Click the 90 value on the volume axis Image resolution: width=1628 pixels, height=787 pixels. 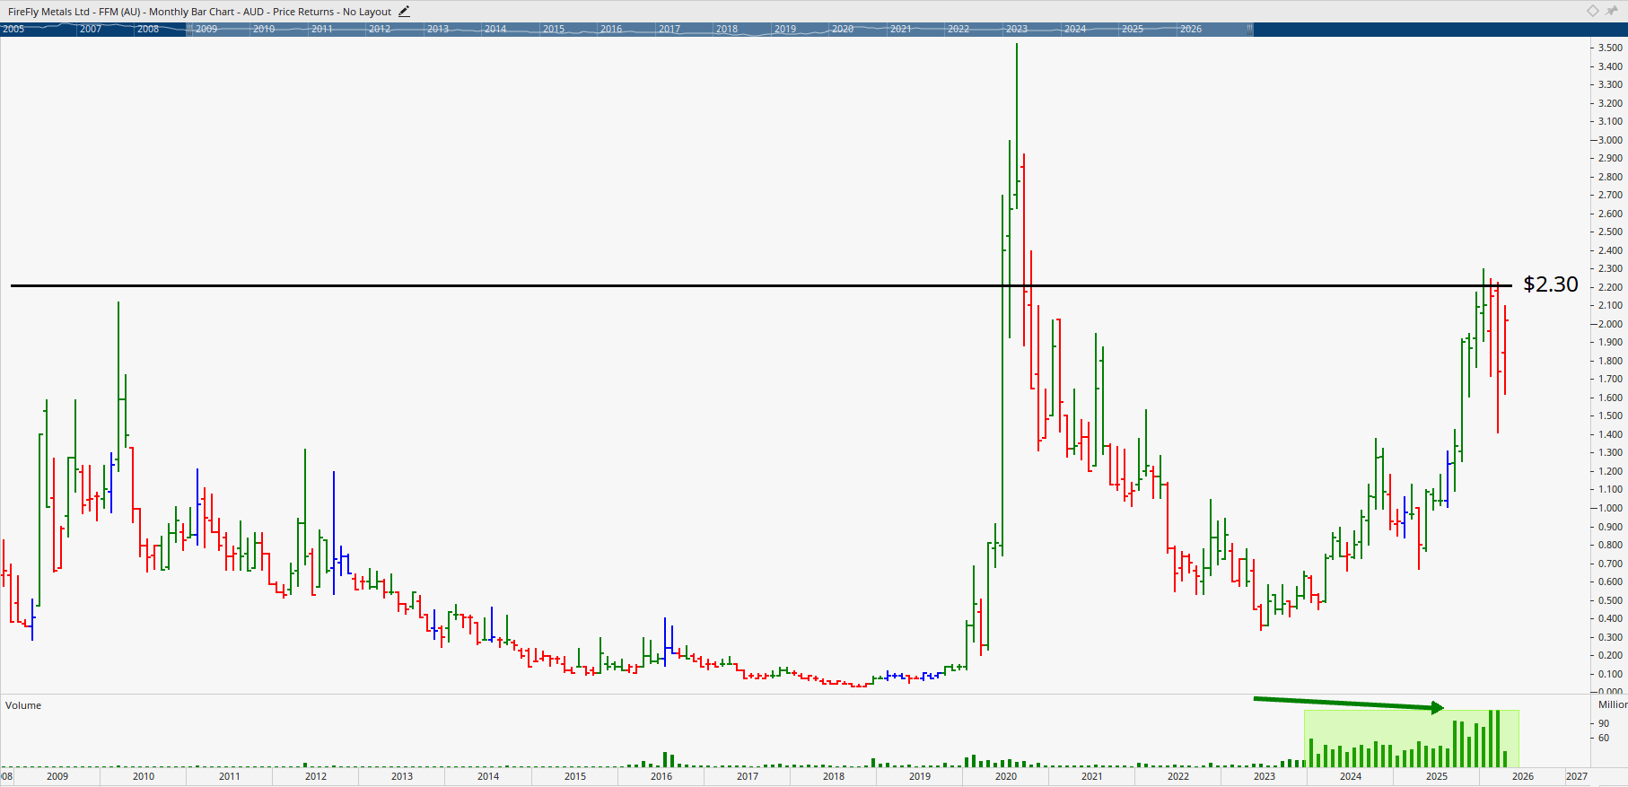click(1604, 723)
